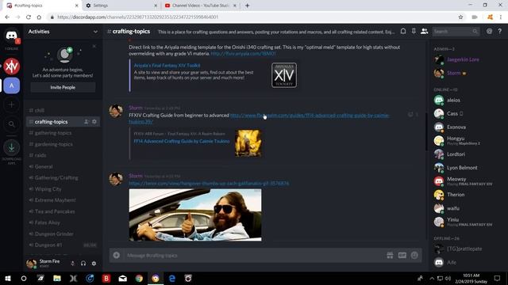Open Discord home button
508x285 pixels.
(12, 36)
